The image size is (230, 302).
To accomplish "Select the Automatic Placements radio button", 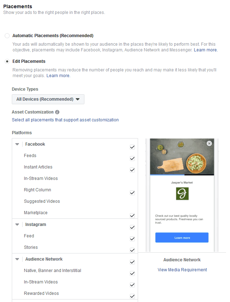I will pos(7,36).
